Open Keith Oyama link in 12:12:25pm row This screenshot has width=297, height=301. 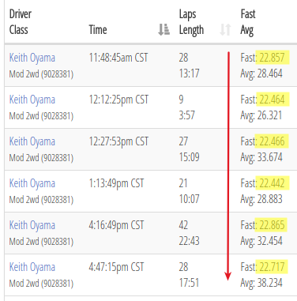pyautogui.click(x=32, y=100)
